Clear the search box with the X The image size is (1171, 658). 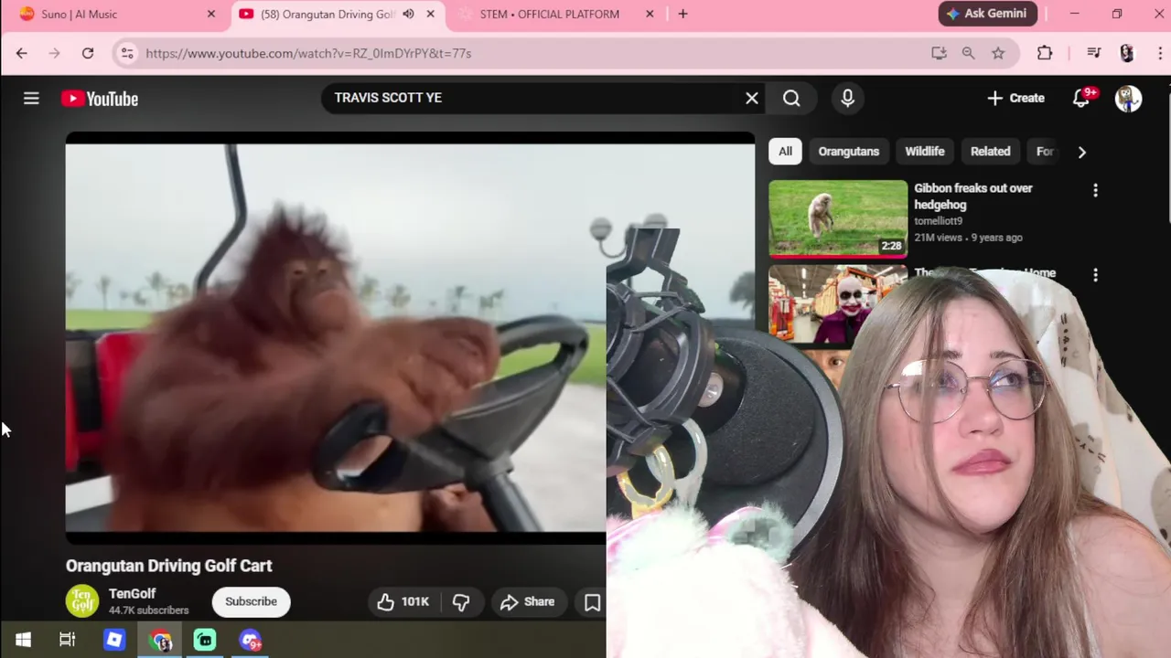click(x=752, y=98)
